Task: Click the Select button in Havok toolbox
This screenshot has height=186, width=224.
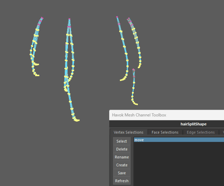Action: pos(121,141)
